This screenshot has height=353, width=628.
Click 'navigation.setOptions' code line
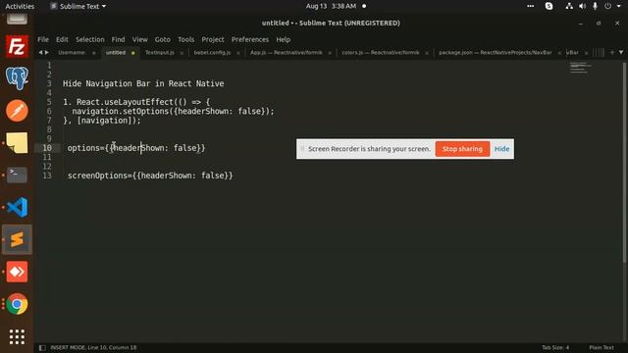173,111
